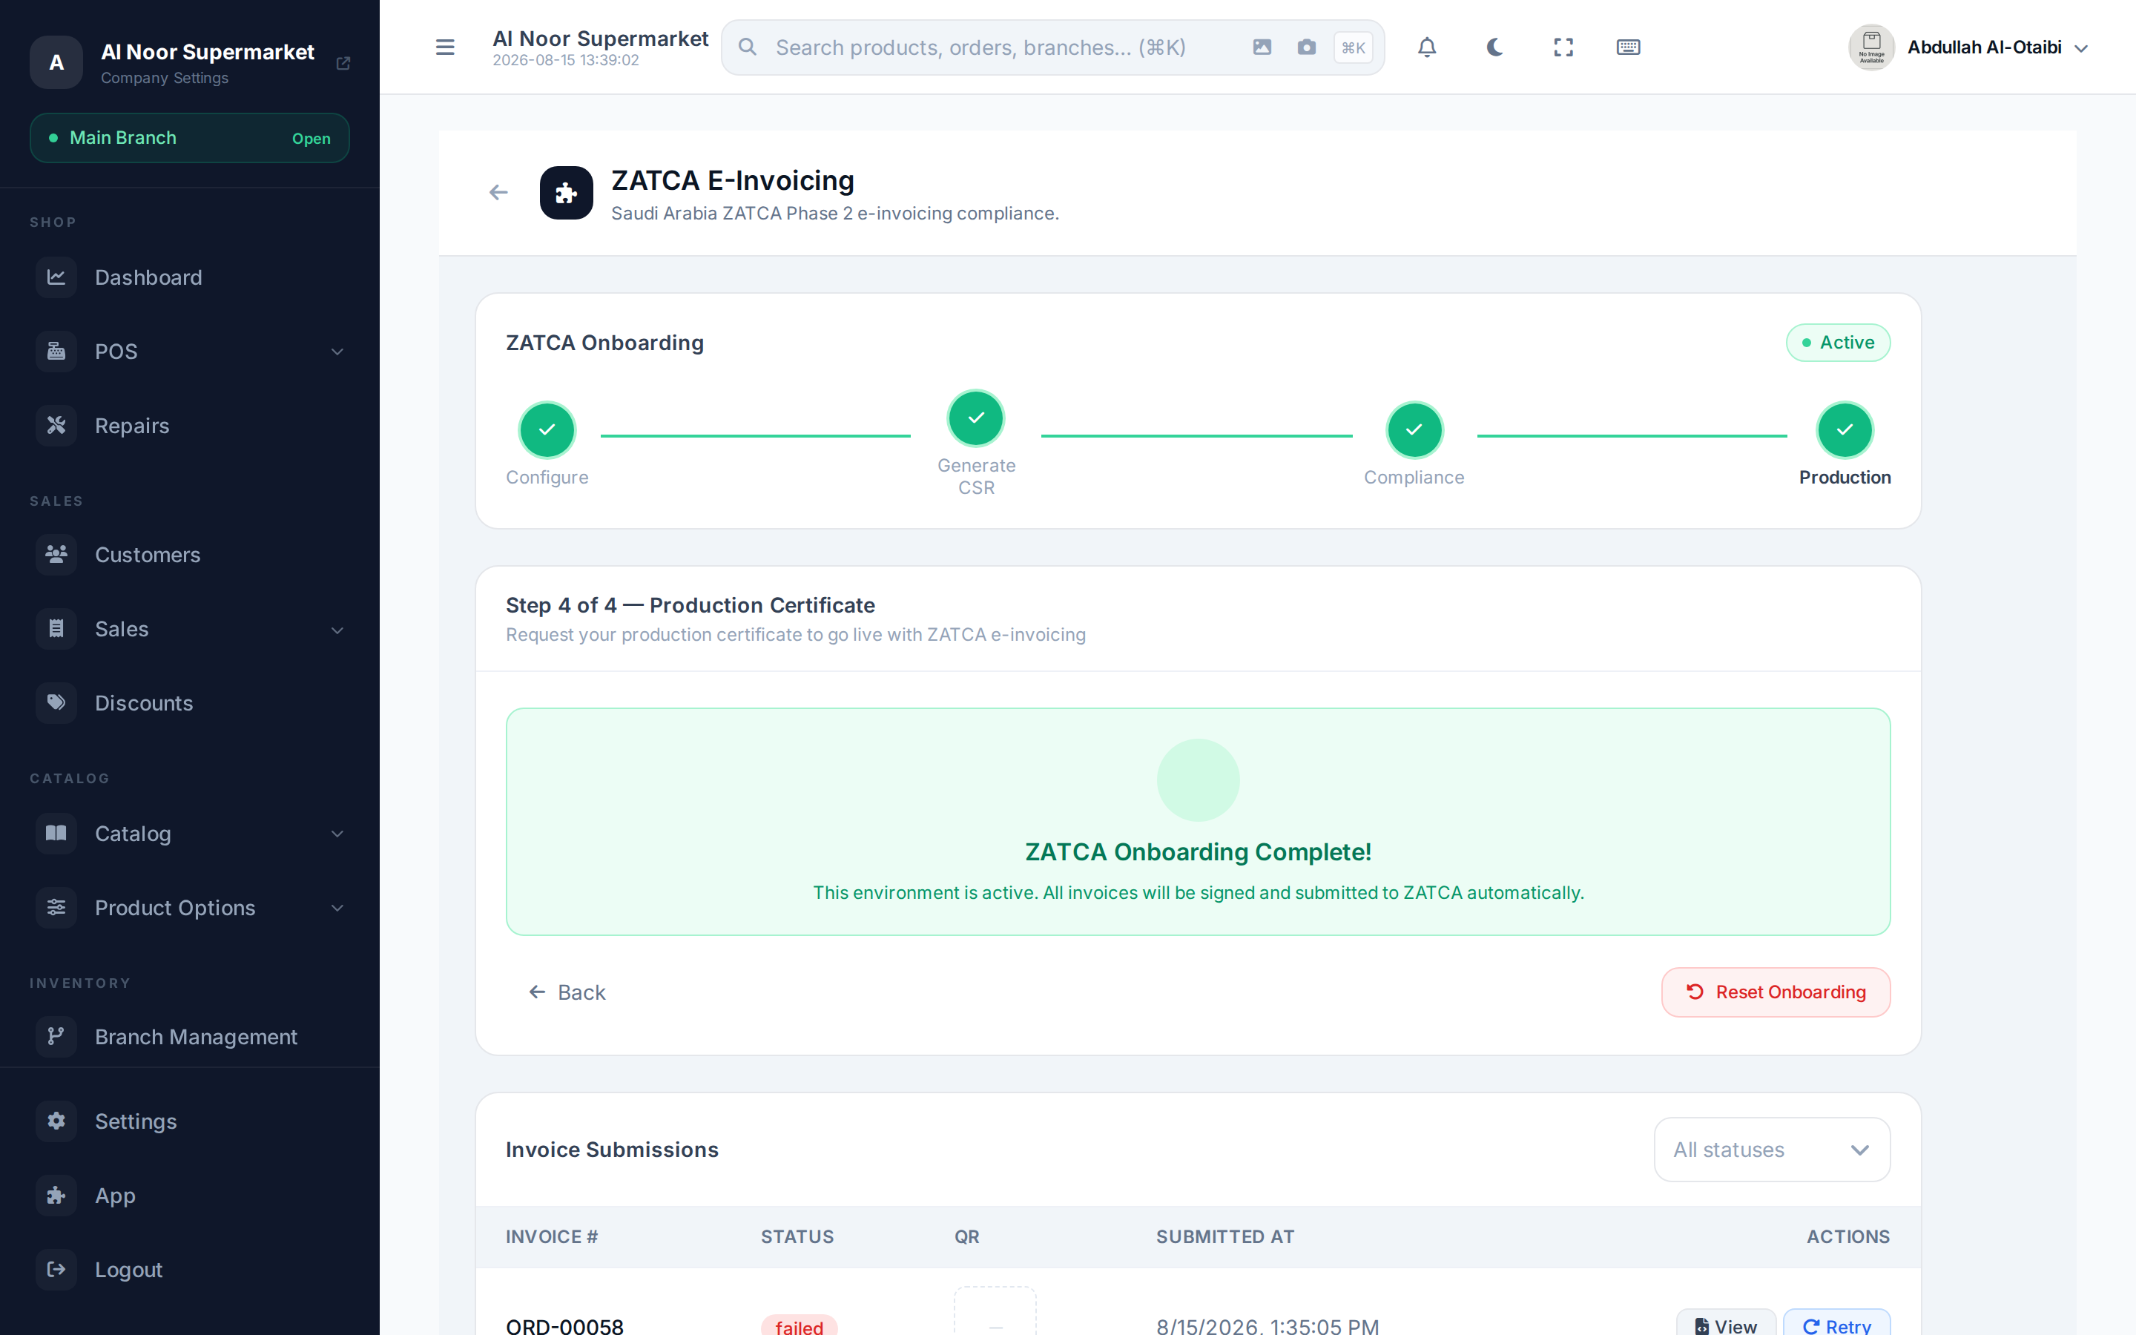Open Customers in the sidebar

[x=190, y=555]
